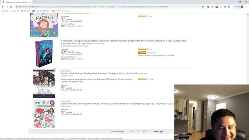The height and width of the screenshot is (140, 249).
Task: Open the Aliexport bookmark
Action: pyautogui.click(x=26, y=11)
